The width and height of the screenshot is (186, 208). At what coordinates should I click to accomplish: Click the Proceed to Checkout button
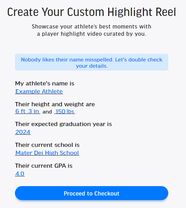point(91,193)
